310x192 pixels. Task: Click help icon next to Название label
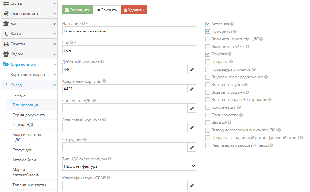83,24
